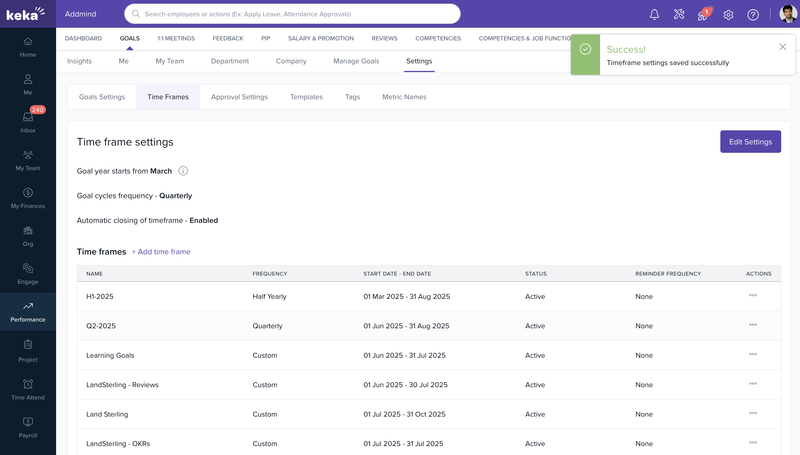Switch to REVIEWS top menu
This screenshot has width=800, height=455.
(384, 38)
